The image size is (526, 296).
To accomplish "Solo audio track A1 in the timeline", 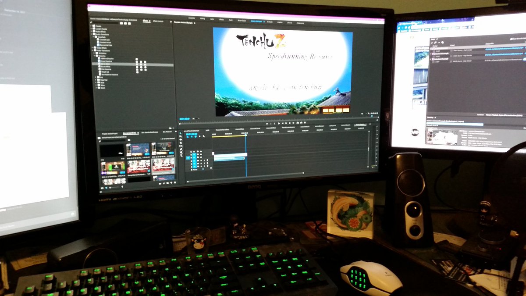I will (x=204, y=160).
